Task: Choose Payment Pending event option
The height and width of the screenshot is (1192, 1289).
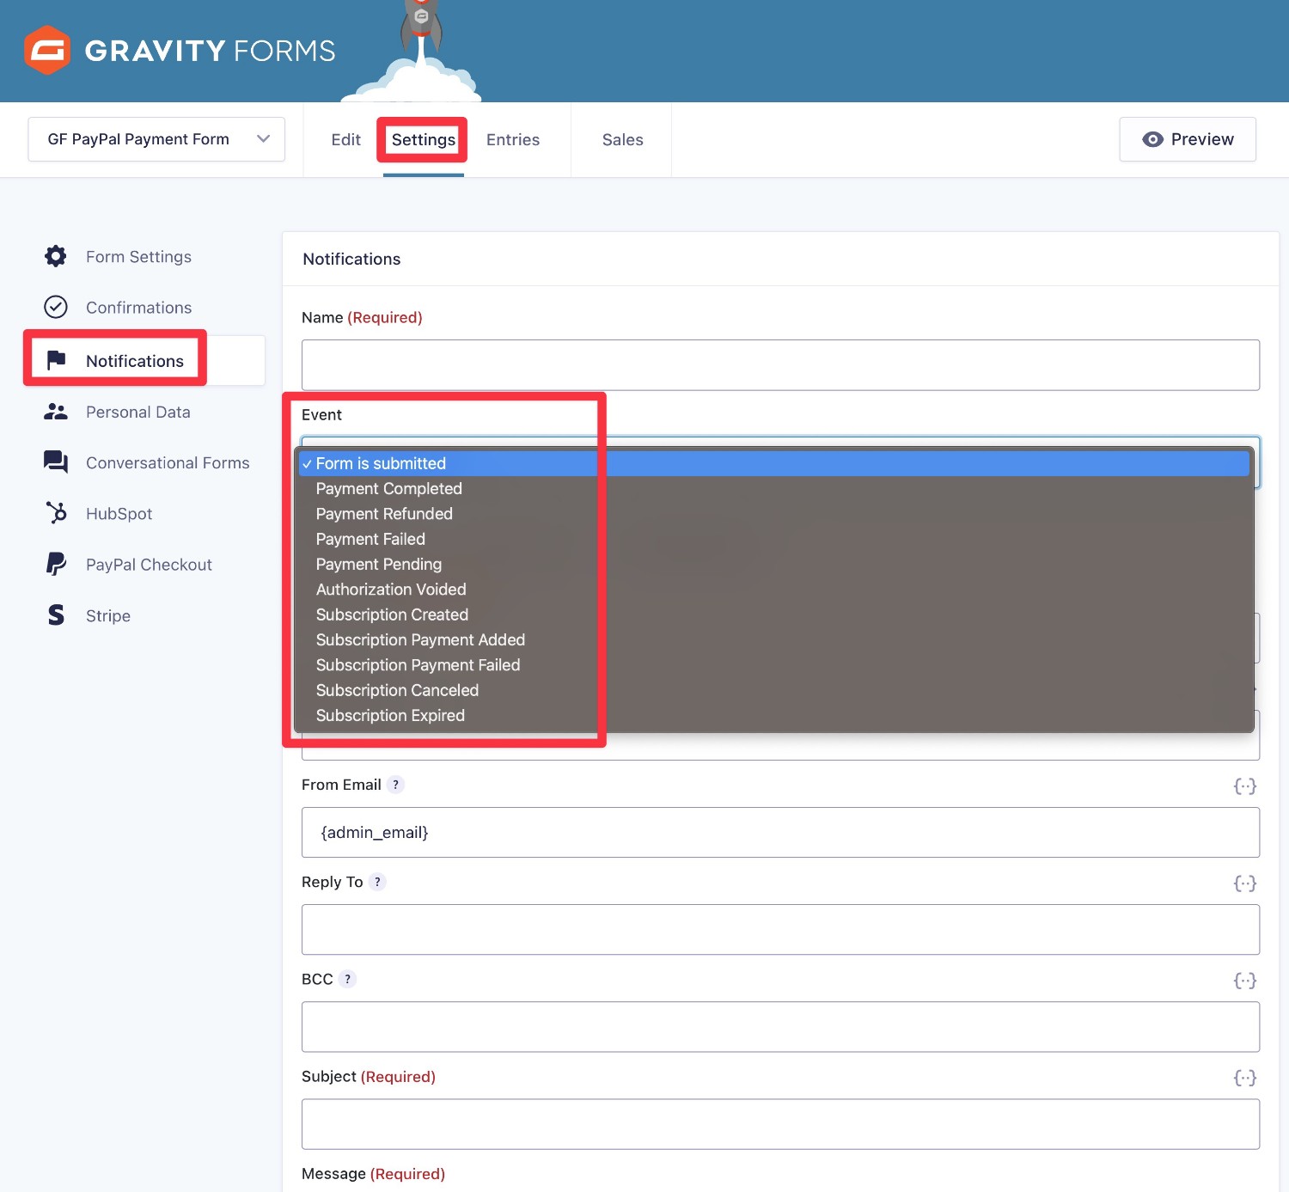Action: point(773,564)
